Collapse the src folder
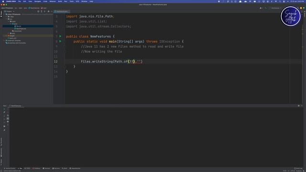The width and height of the screenshot is (306, 172). pyautogui.click(x=6, y=19)
